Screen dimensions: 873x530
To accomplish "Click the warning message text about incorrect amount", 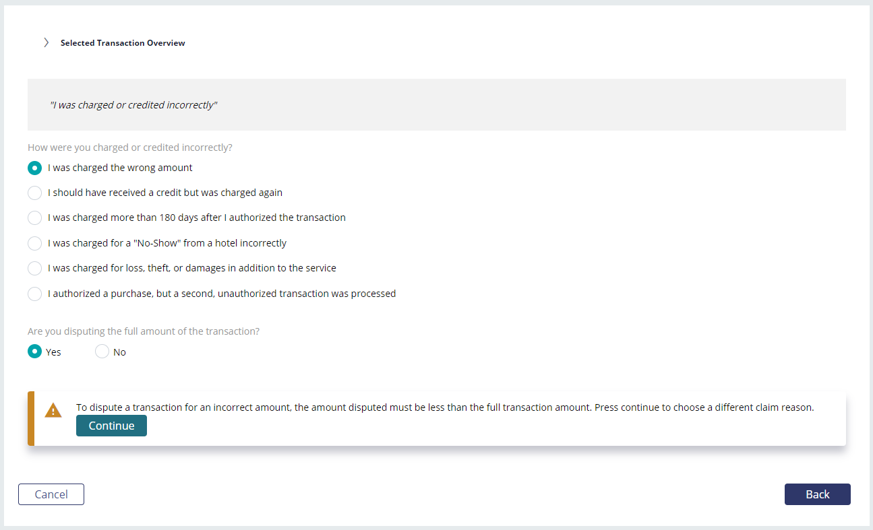I will (x=445, y=407).
